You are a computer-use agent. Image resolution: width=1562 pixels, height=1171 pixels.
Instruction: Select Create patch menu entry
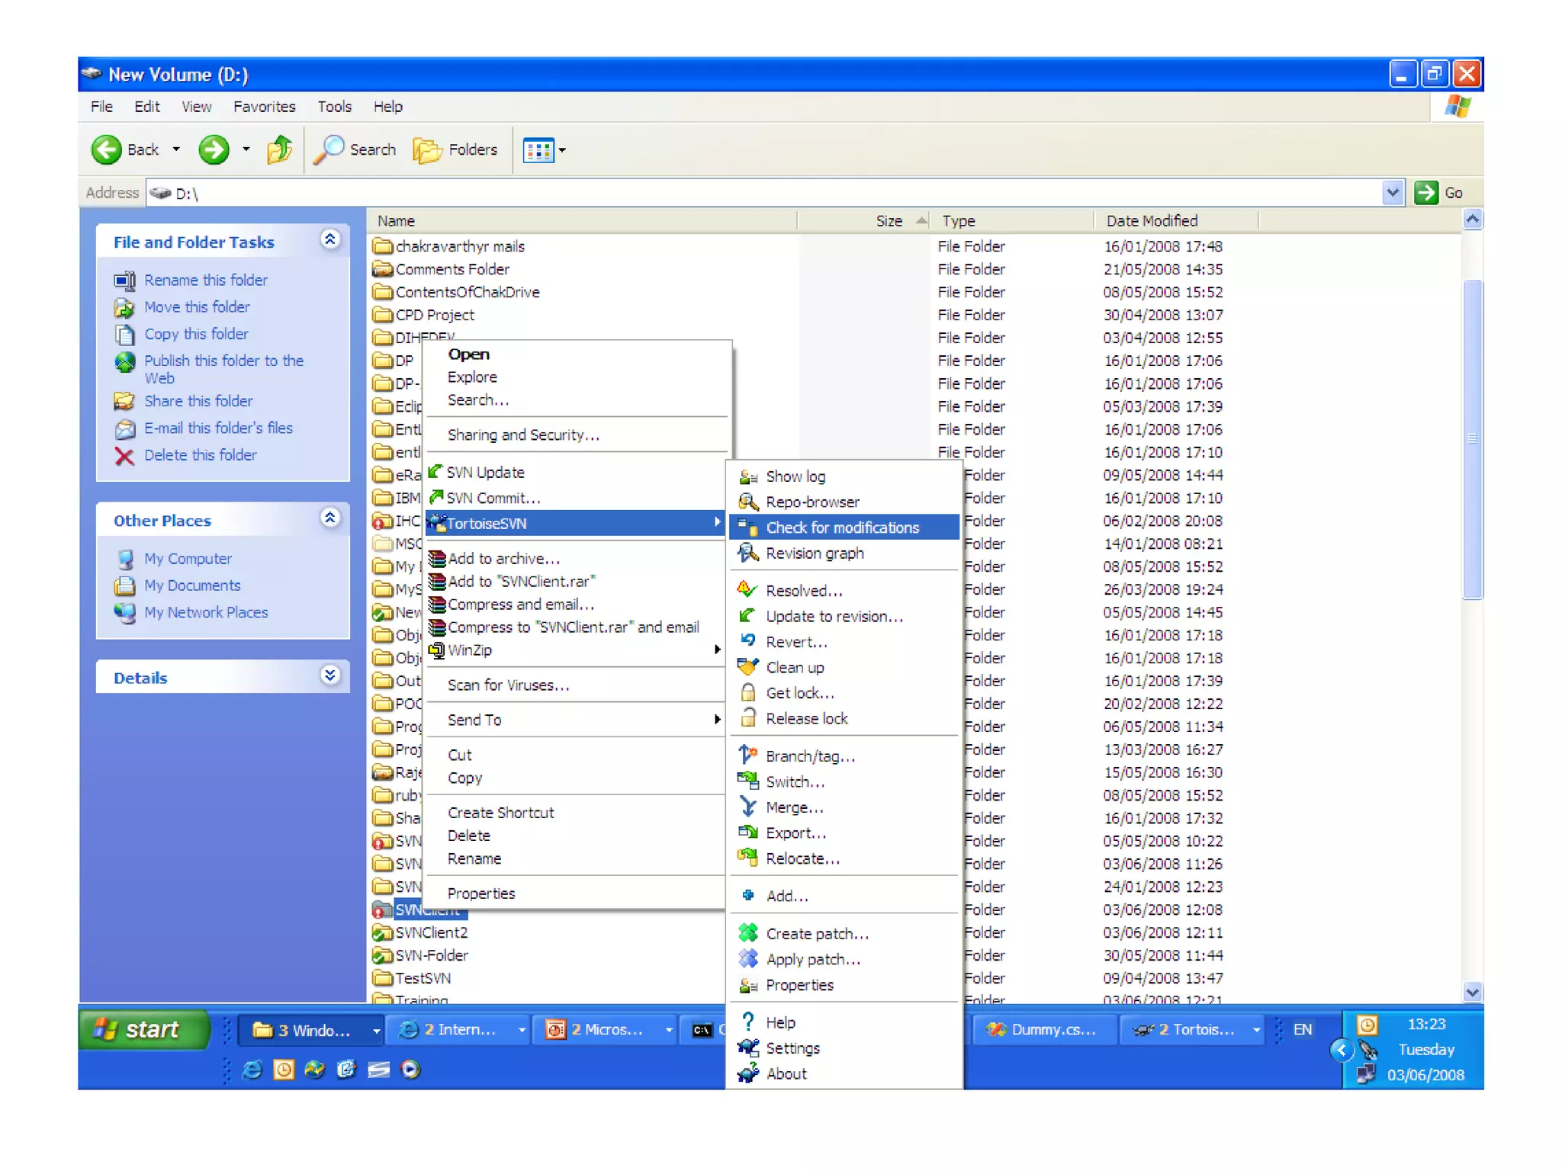click(x=816, y=934)
